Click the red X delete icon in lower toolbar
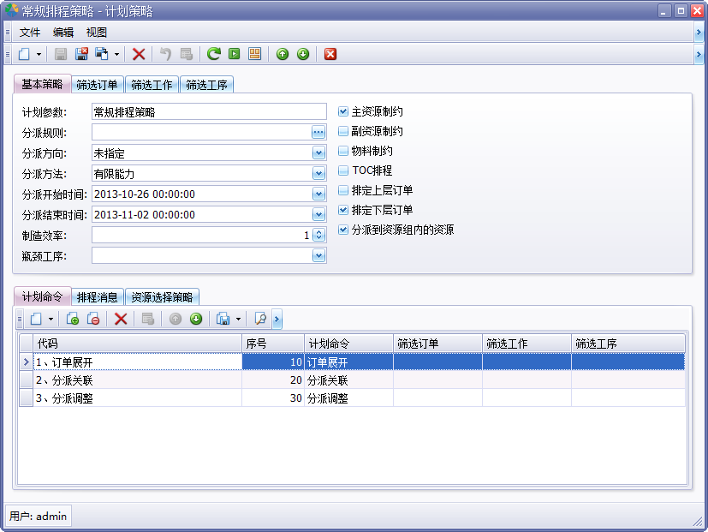 tap(121, 319)
